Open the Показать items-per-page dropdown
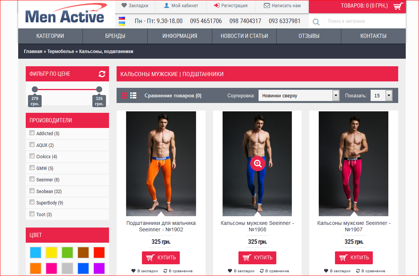419x276 pixels. pyautogui.click(x=381, y=95)
